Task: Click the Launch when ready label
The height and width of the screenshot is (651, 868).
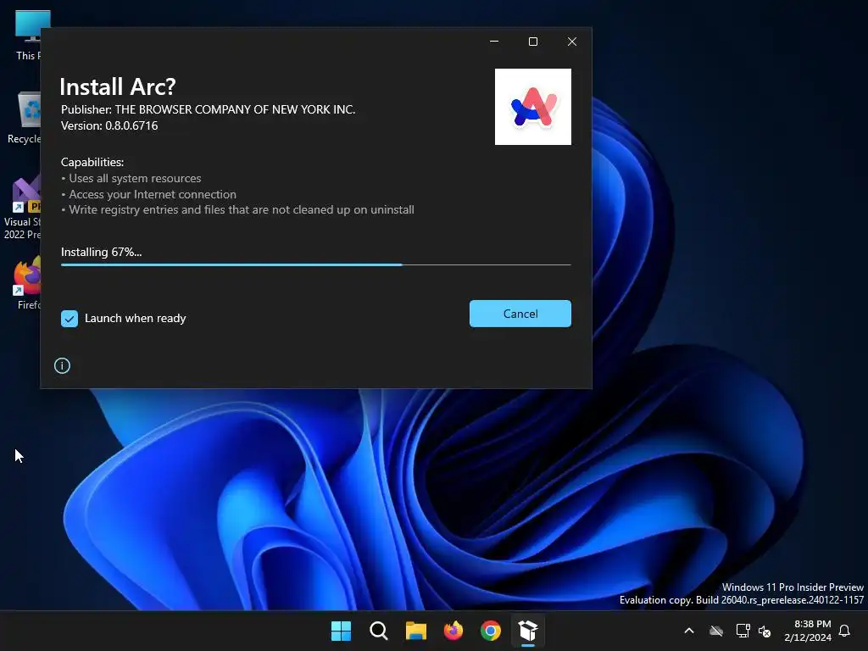Action: tap(135, 319)
